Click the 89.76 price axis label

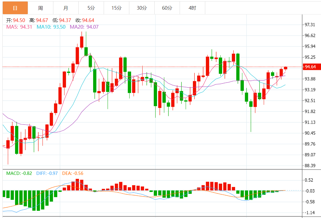(x=310, y=144)
